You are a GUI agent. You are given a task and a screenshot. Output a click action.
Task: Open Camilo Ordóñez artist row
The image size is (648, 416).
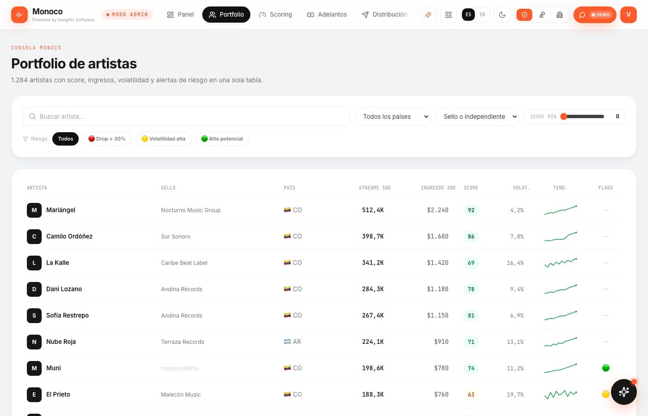click(324, 236)
